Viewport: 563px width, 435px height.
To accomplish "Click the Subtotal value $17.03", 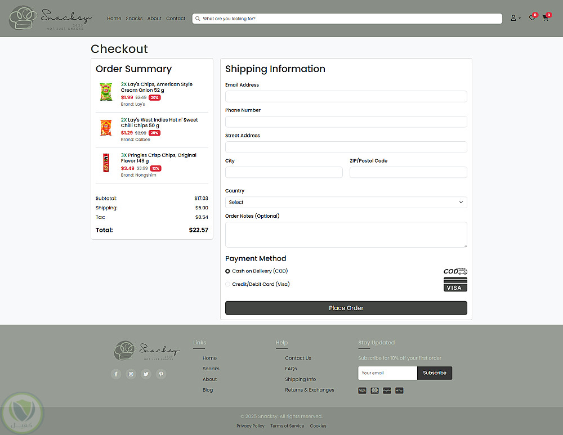I will tap(201, 199).
